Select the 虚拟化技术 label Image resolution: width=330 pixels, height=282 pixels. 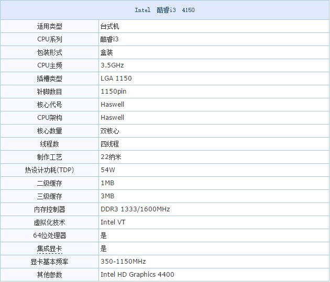pos(49,222)
